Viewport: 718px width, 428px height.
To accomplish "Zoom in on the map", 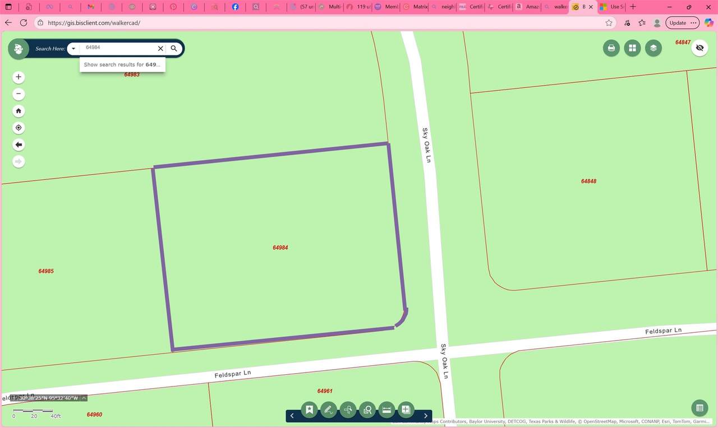I will pos(19,77).
